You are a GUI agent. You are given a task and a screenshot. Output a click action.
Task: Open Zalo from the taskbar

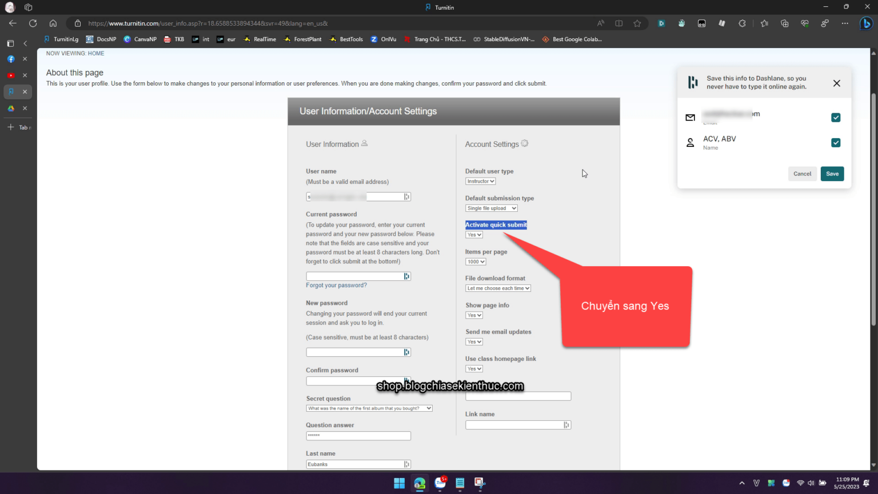coord(440,483)
